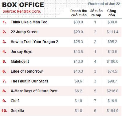Select the Chef movie title
The width and height of the screenshot is (122, 116).
(x=15, y=101)
